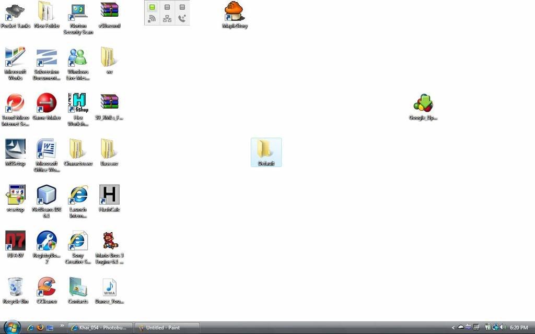Click the gauge-shaped system tray icon
The width and height of the screenshot is (535, 334).
461,328
